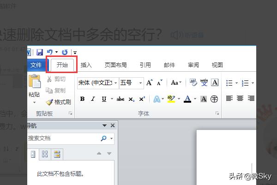Switch to the 插入 ribbon tab
The image size is (277, 185).
(86, 65)
